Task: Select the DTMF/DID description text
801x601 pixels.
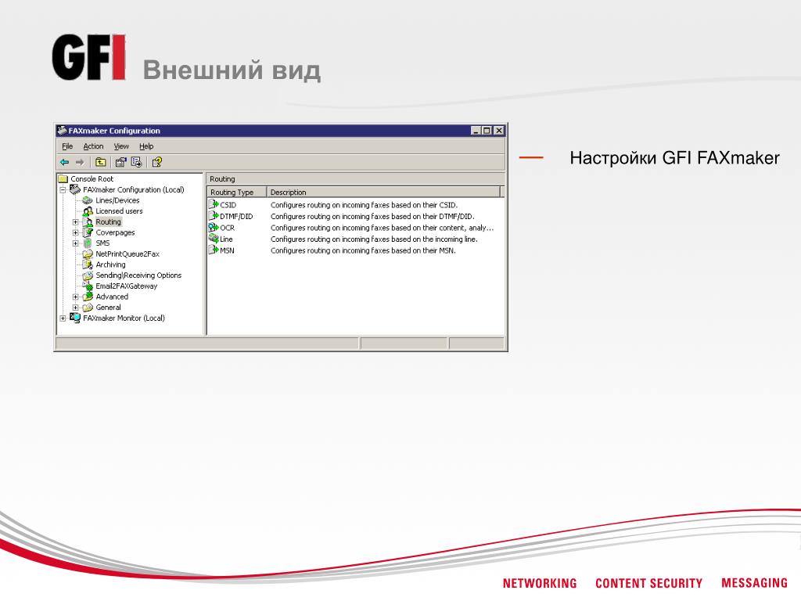Action: click(x=372, y=216)
